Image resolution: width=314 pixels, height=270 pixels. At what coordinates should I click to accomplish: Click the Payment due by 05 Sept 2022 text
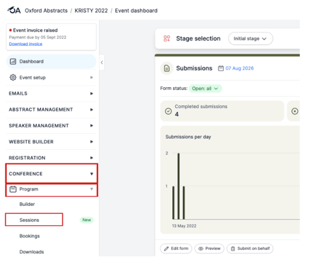(37, 37)
